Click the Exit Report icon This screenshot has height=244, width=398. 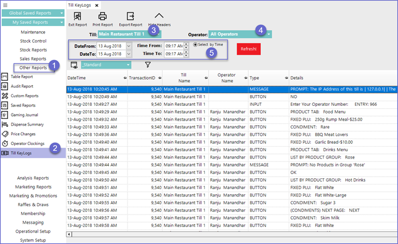click(x=78, y=16)
